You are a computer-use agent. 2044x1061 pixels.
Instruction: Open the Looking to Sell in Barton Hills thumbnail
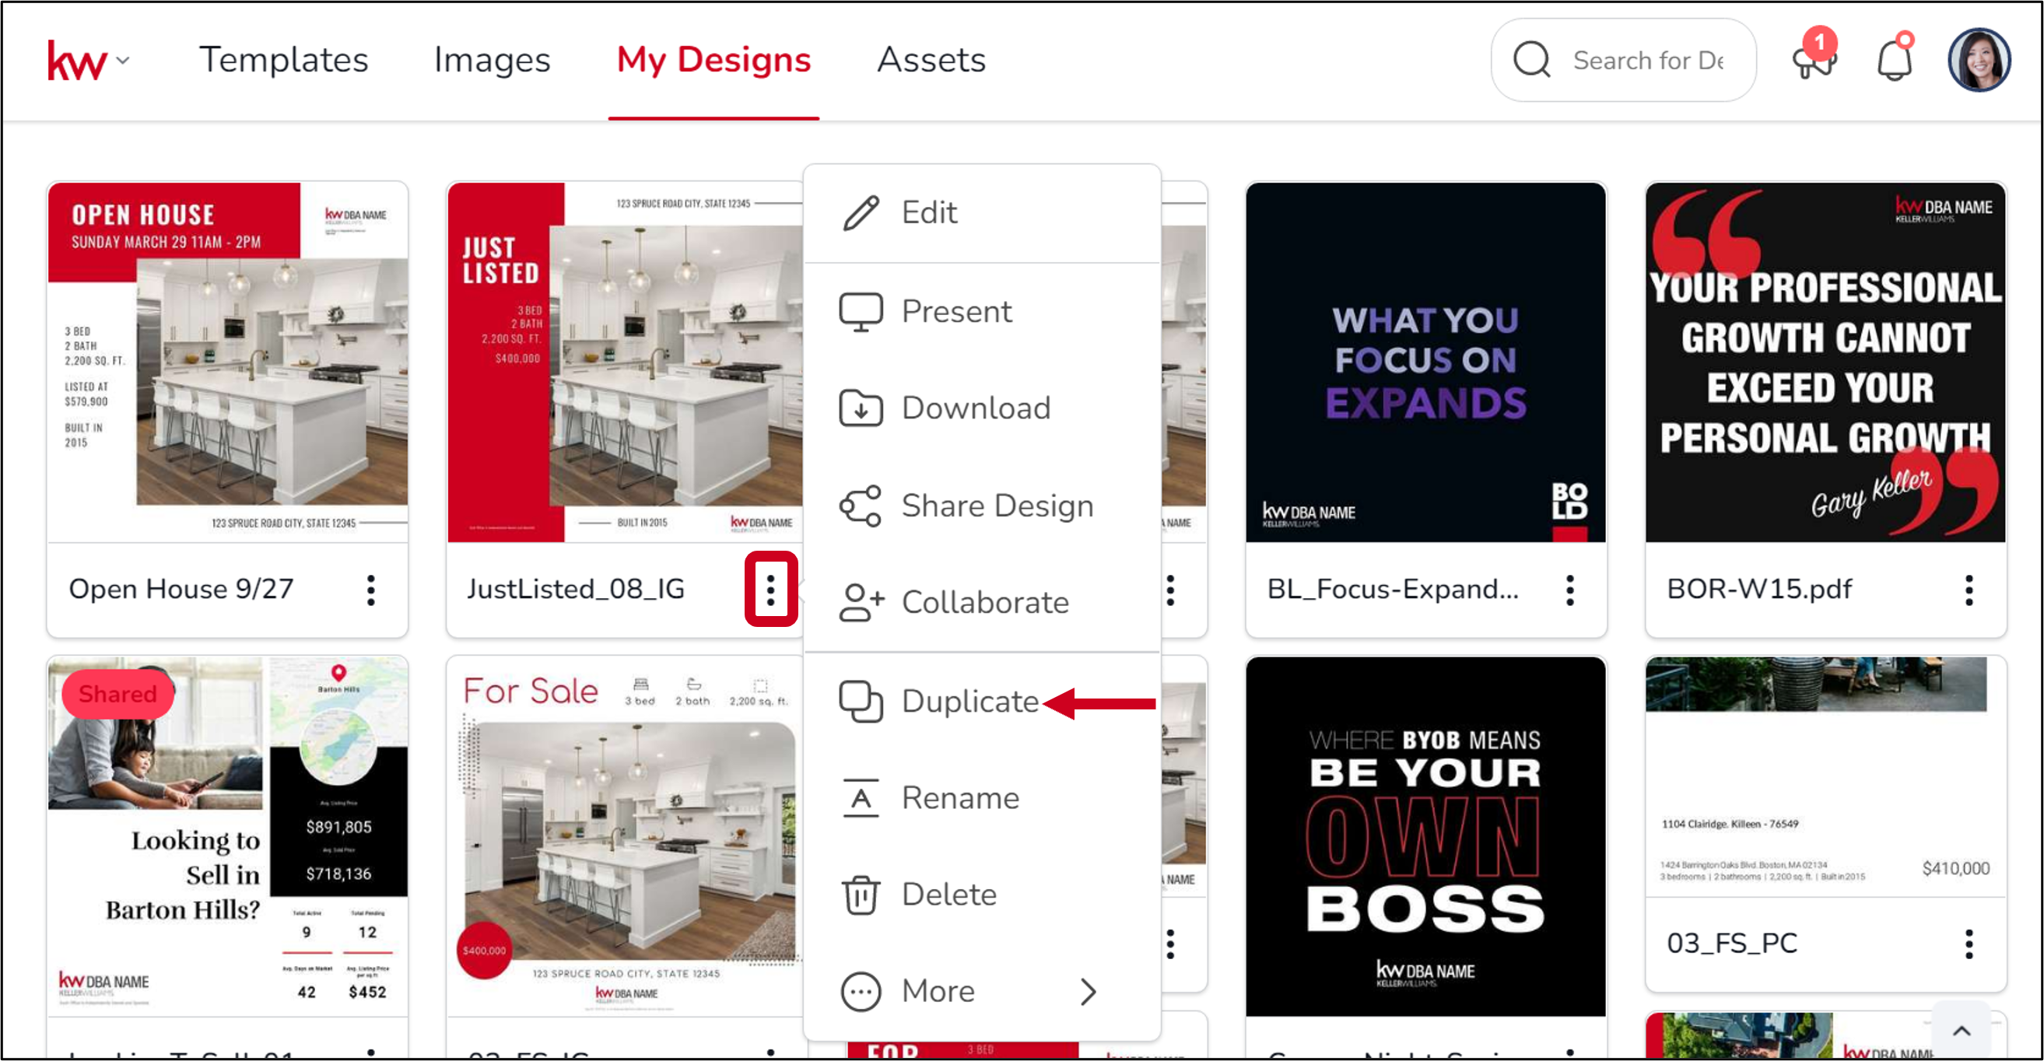(228, 837)
